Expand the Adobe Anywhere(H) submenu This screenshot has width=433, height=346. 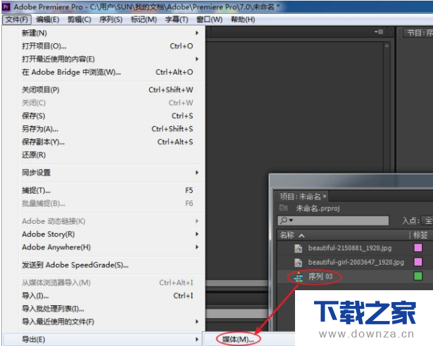(x=110, y=248)
